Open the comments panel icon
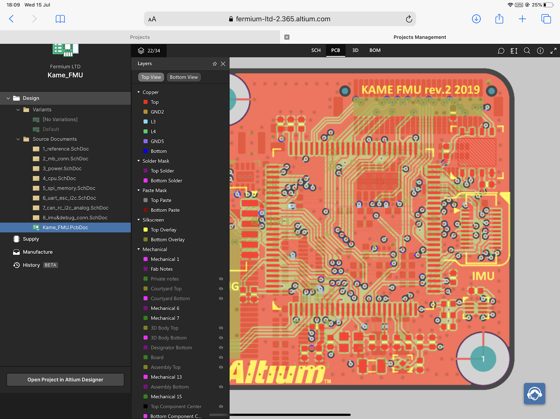The image size is (560, 419). (x=500, y=51)
